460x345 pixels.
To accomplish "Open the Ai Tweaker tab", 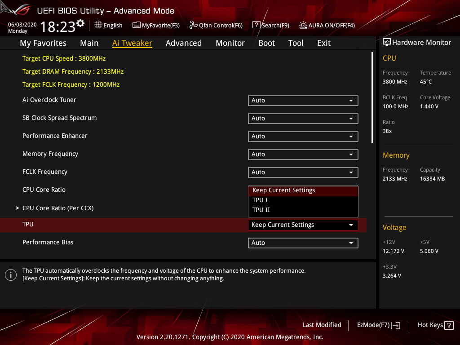I will tap(132, 43).
